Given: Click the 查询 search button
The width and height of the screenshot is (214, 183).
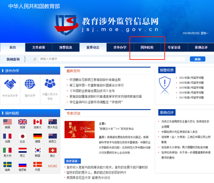Looking at the screenshot, I should [198, 59].
